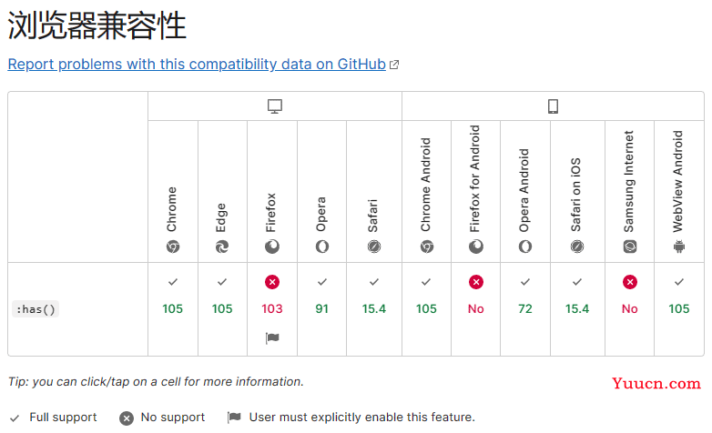Open the GitHub compatibility data report link
Image resolution: width=712 pixels, height=433 pixels.
pyautogui.click(x=197, y=65)
